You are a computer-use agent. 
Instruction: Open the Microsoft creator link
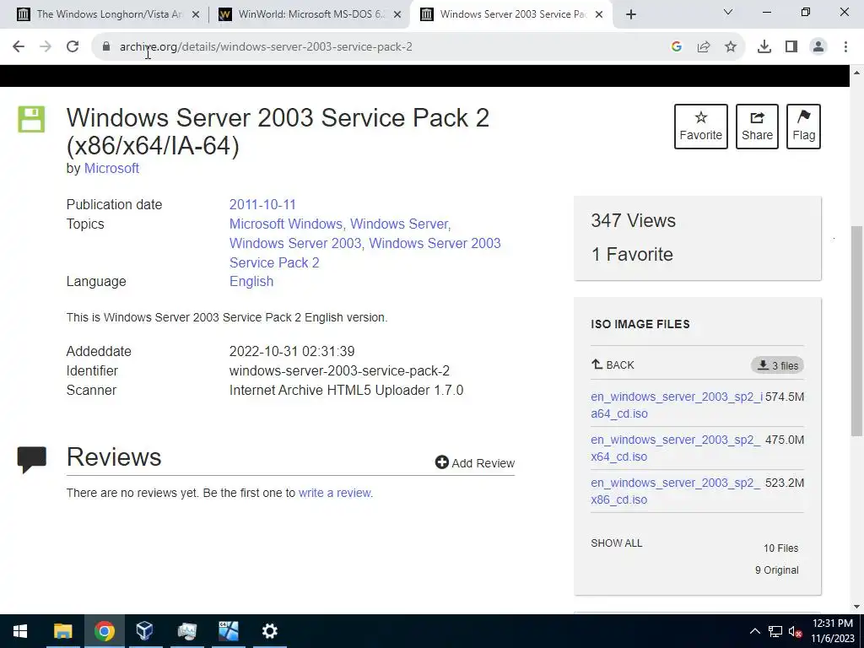[x=111, y=169]
